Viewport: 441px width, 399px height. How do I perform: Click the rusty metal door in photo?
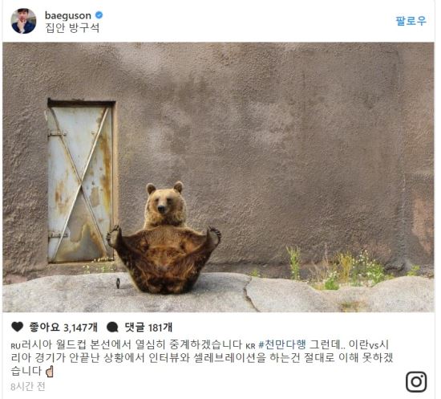81,181
